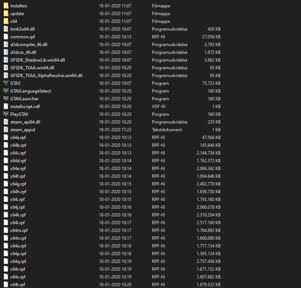Click the 426 KB size value
This screenshot has width=301, height=288.
point(214,29)
